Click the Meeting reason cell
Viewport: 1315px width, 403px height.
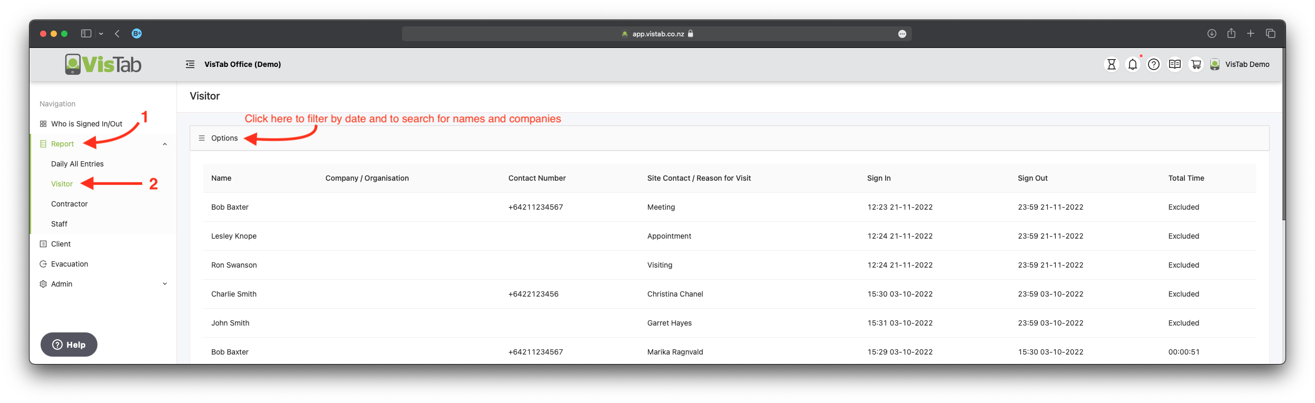[x=661, y=207]
